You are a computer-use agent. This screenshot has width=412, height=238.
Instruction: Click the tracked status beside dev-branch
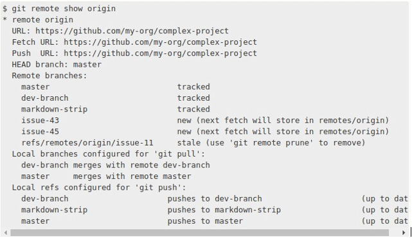193,98
